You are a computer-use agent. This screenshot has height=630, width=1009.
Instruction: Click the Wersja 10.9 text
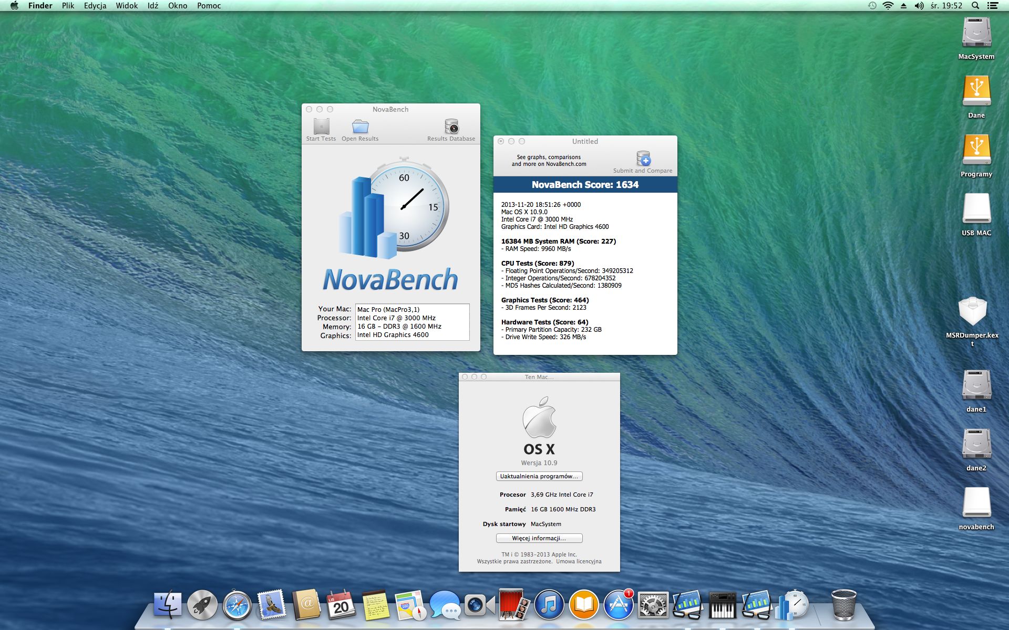coord(539,463)
